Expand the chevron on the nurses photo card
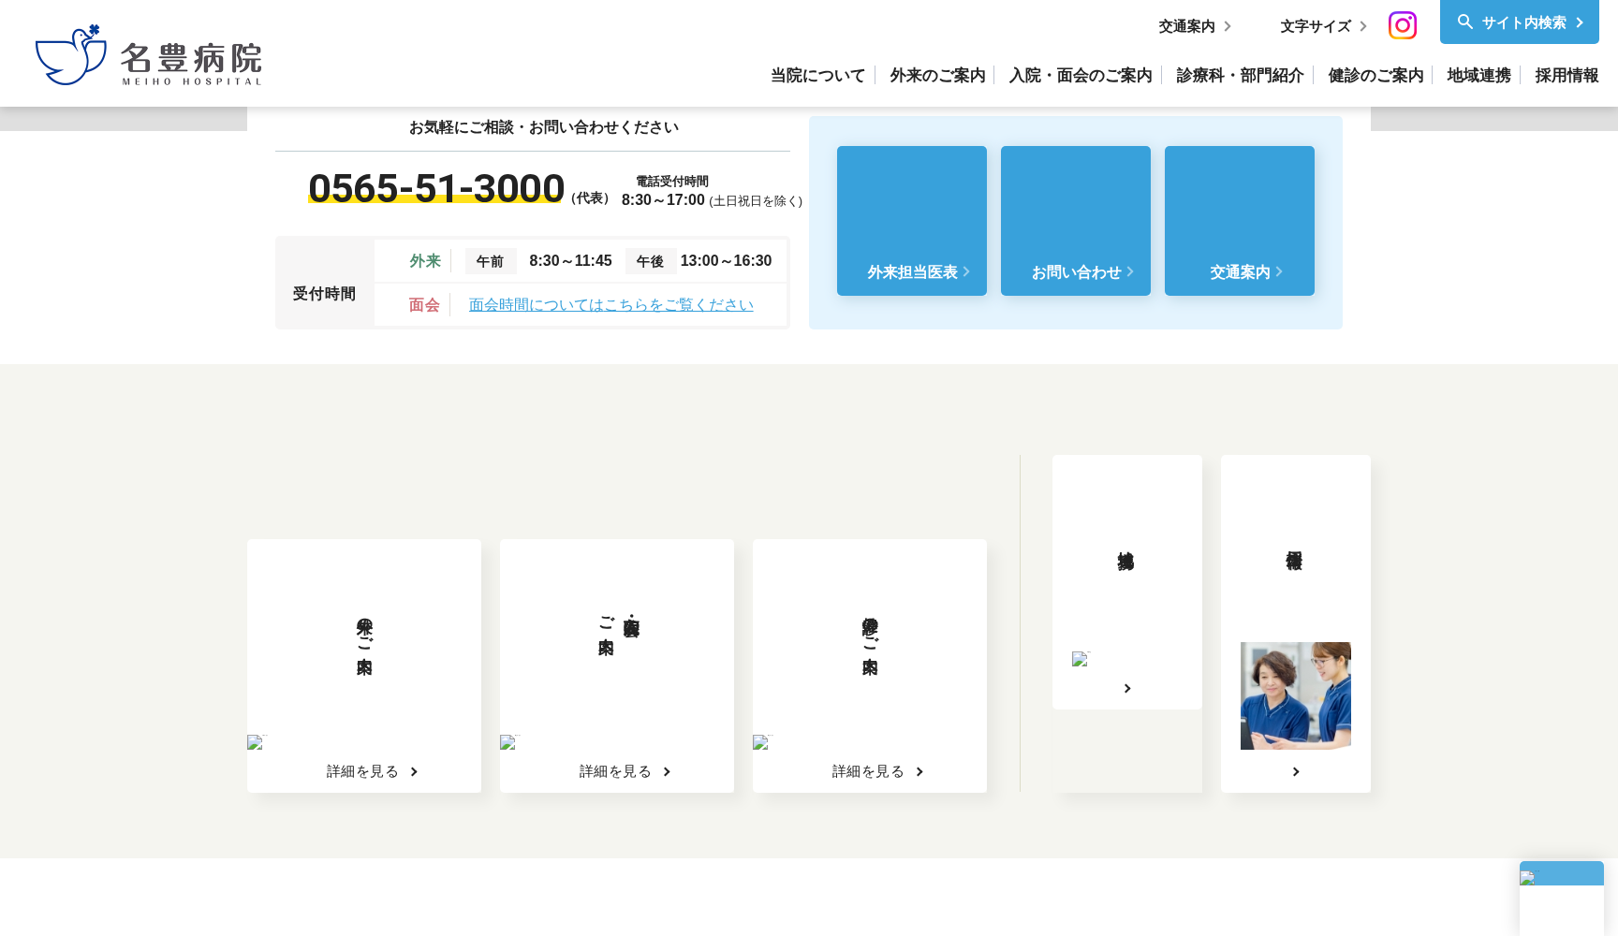 (1295, 771)
